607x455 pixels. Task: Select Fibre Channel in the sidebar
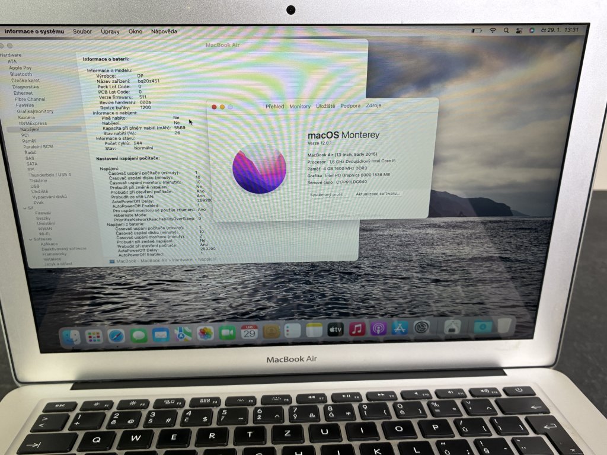pyautogui.click(x=30, y=99)
